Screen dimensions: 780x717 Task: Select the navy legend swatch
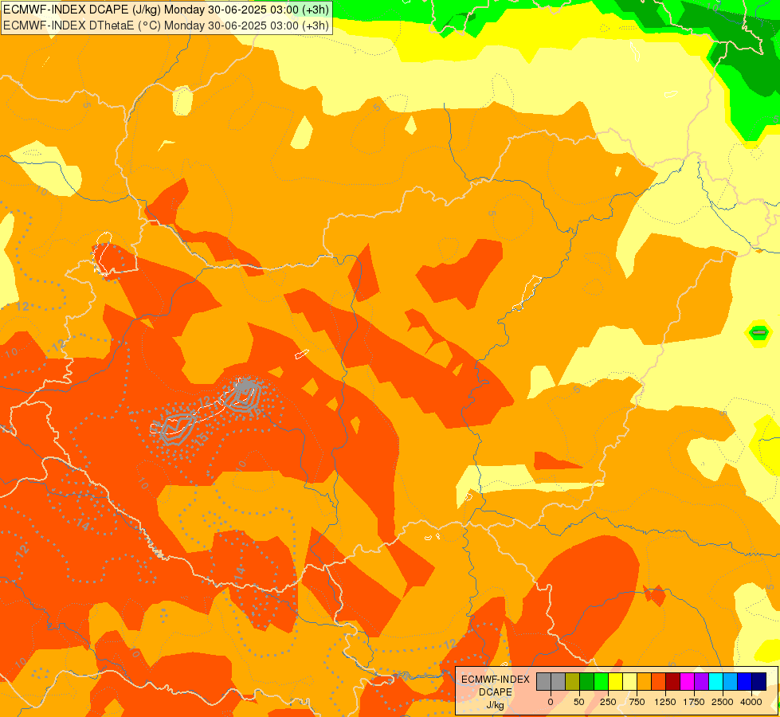click(x=758, y=681)
